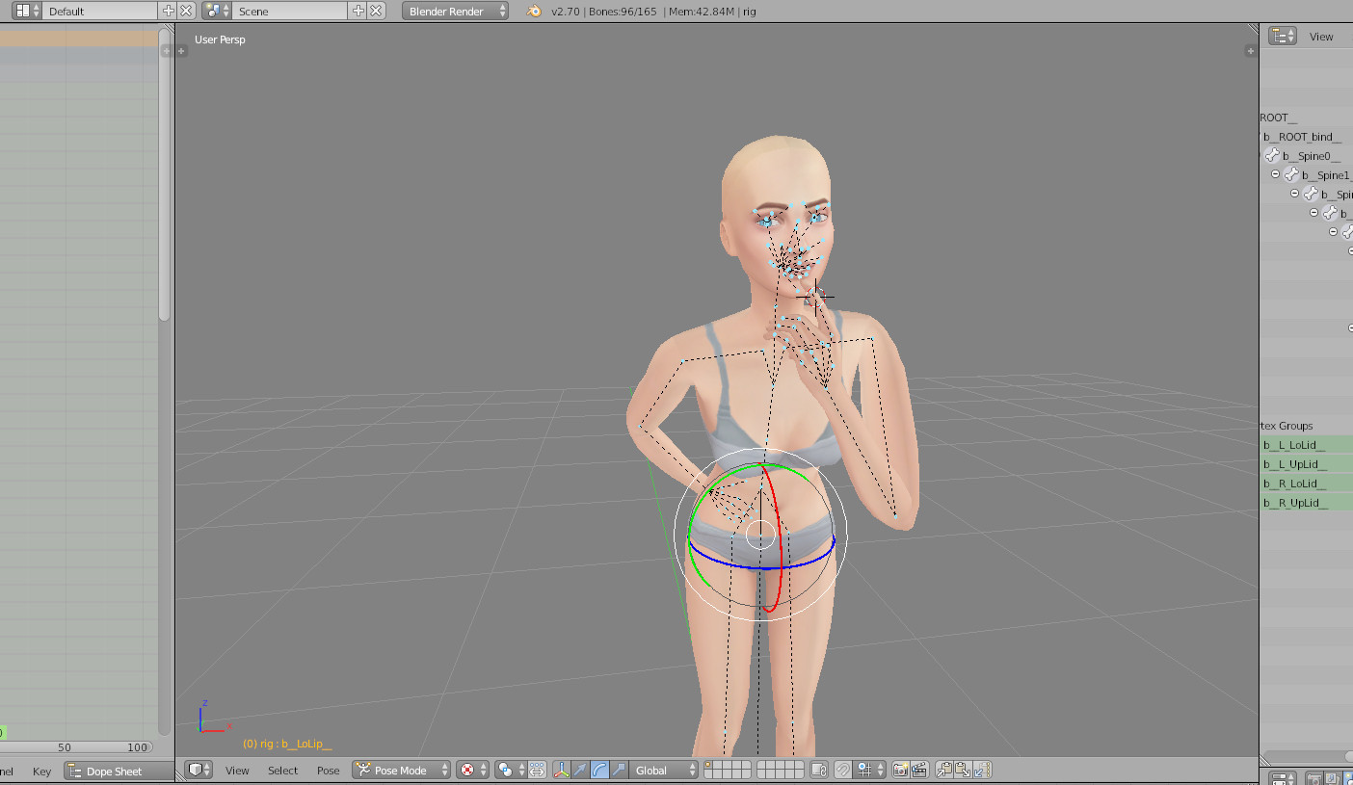The height and width of the screenshot is (785, 1353).
Task: Click the Blender logo icon in header
Action: pos(534,11)
